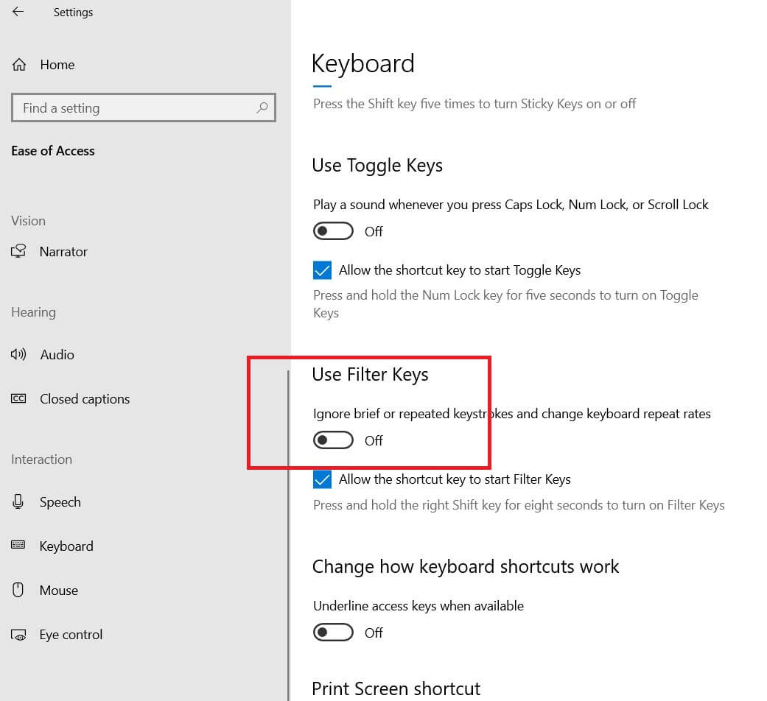Click the Home house icon
This screenshot has height=701, width=767.
point(18,64)
